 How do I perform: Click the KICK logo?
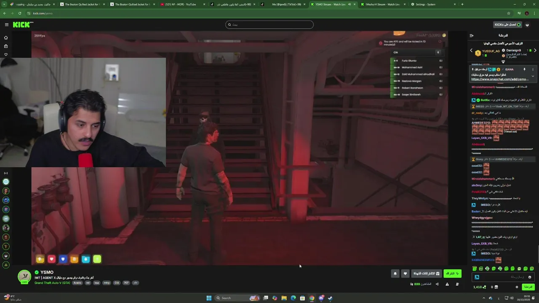click(23, 25)
